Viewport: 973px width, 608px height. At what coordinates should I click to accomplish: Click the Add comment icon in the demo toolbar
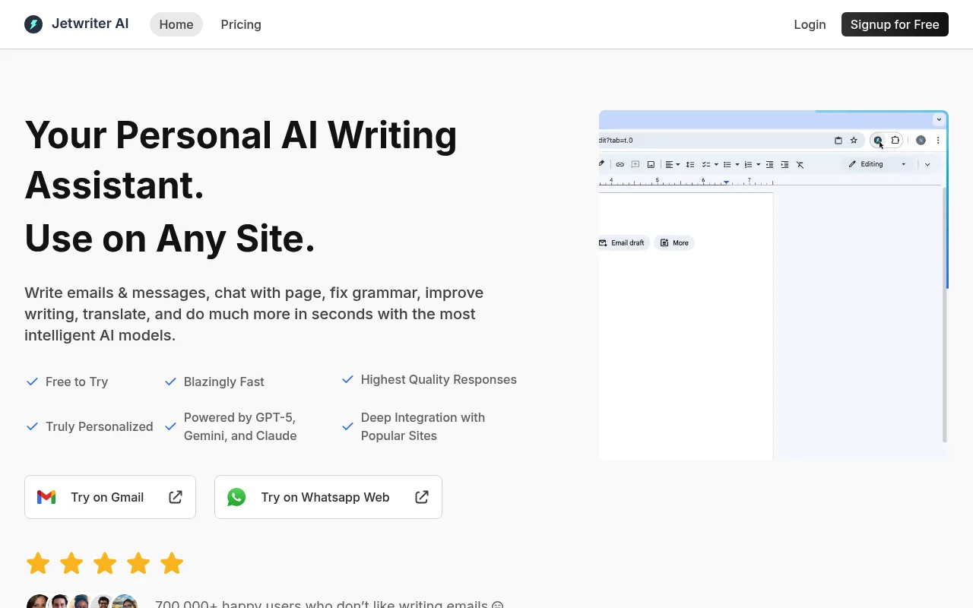click(x=635, y=164)
